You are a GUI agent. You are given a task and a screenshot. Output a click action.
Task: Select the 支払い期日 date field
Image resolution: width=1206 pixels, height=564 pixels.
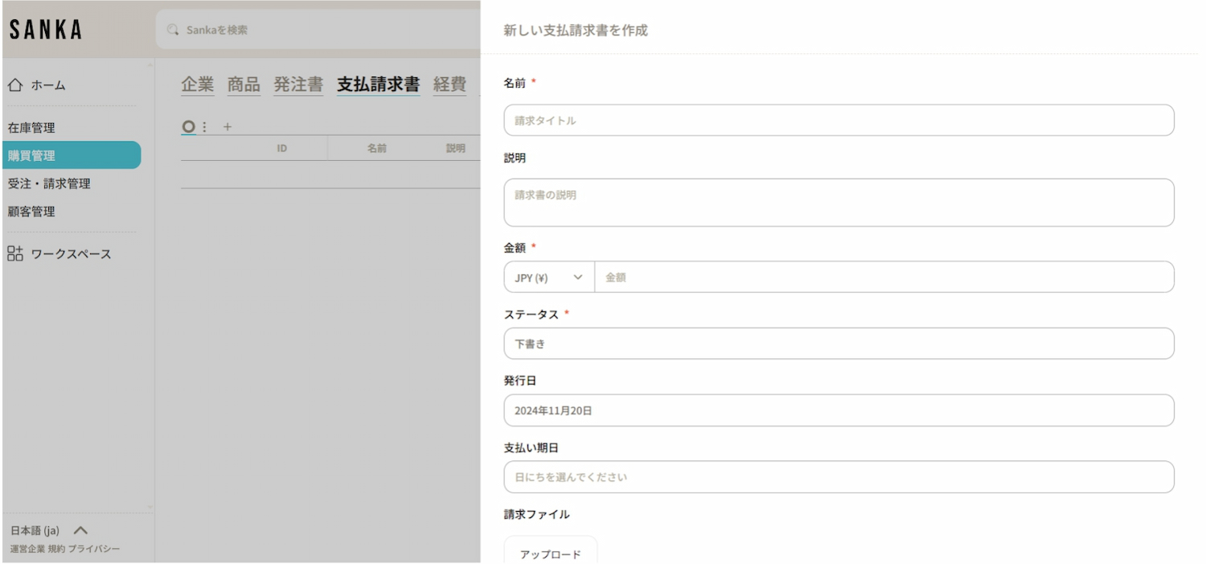(x=839, y=477)
